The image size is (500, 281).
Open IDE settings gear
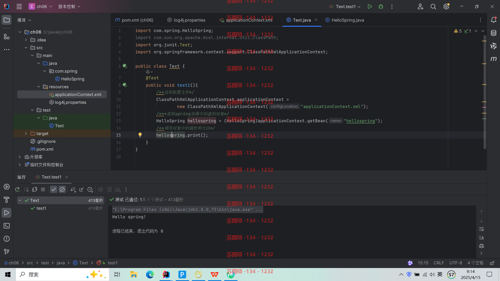[446, 7]
